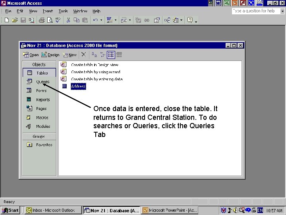
Task: Click Design button in database window
Action: [x=50, y=55]
